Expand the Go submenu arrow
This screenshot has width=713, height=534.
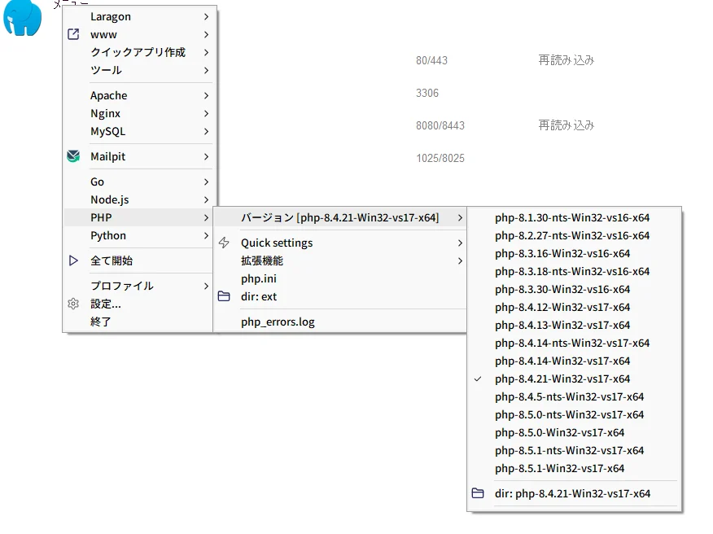[x=207, y=182]
